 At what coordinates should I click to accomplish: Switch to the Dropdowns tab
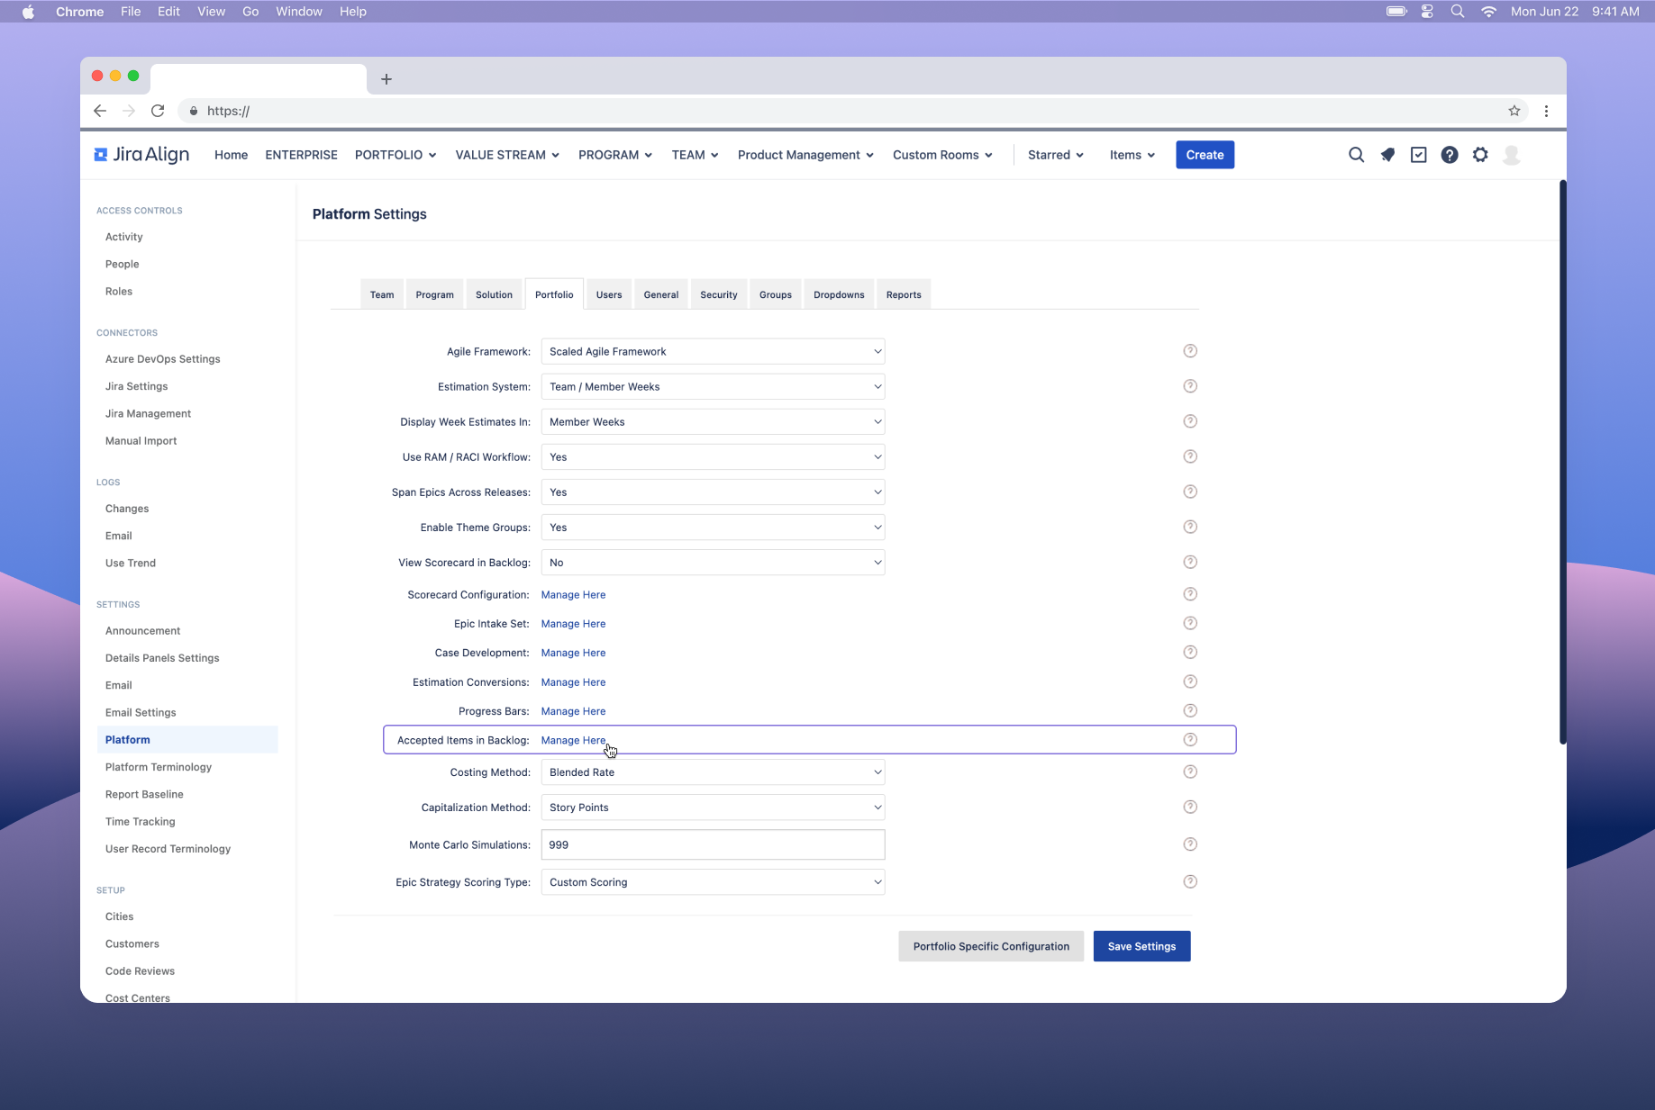coord(839,294)
